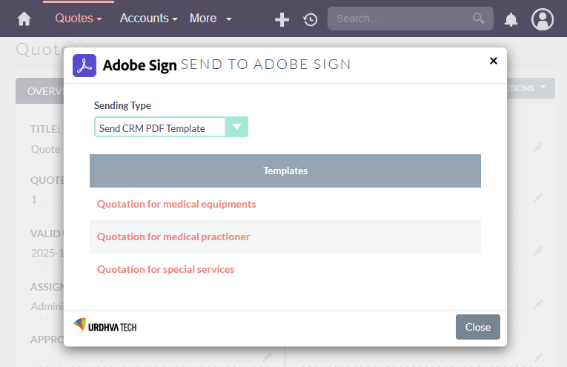This screenshot has width=567, height=367.
Task: Open the Quotes menu dropdown
Action: pyautogui.click(x=79, y=19)
